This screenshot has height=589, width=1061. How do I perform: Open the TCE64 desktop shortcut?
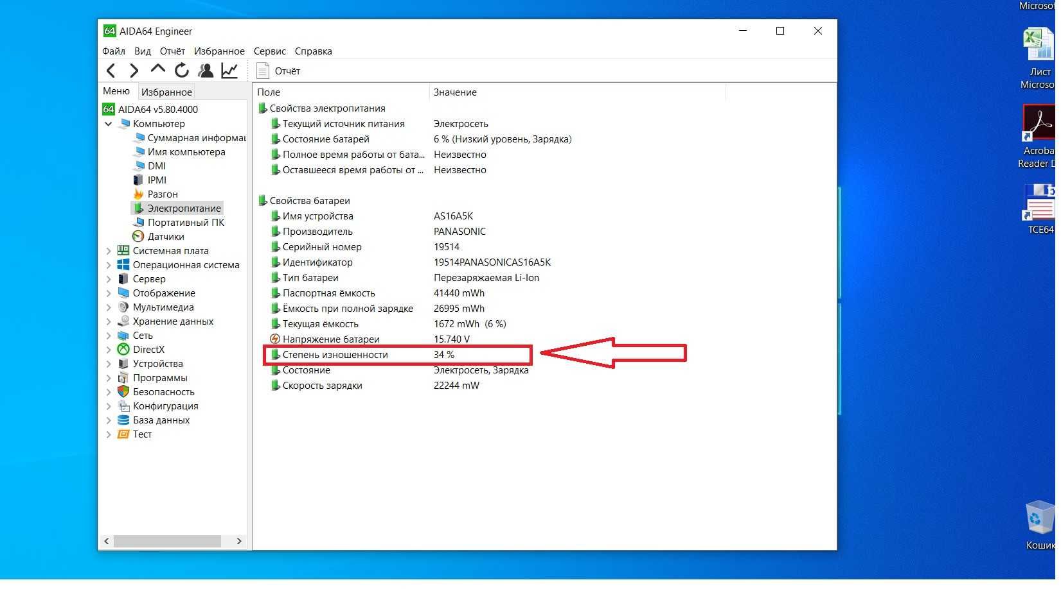coord(1039,209)
